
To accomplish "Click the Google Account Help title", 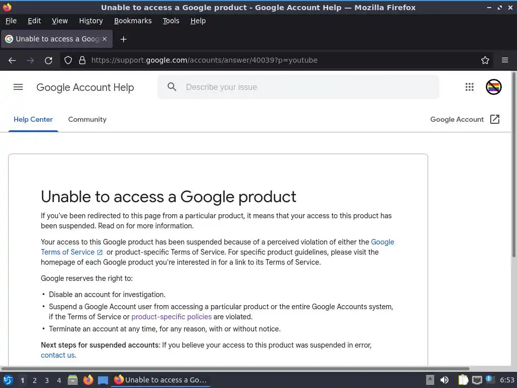I will 85,87.
